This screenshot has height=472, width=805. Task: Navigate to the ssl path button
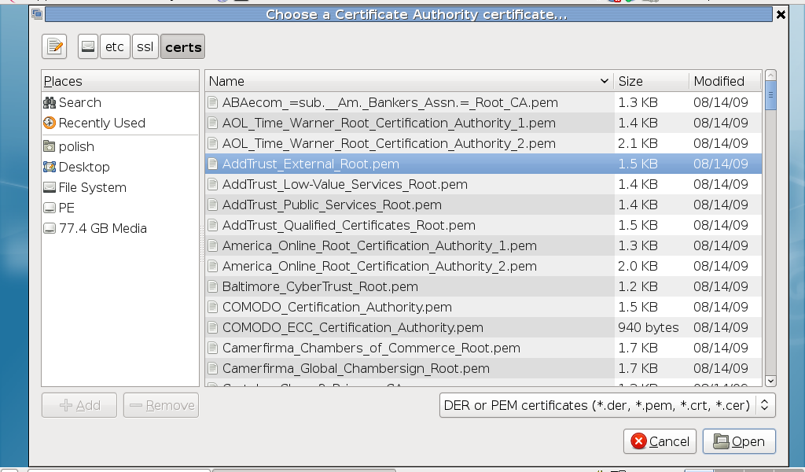click(145, 47)
